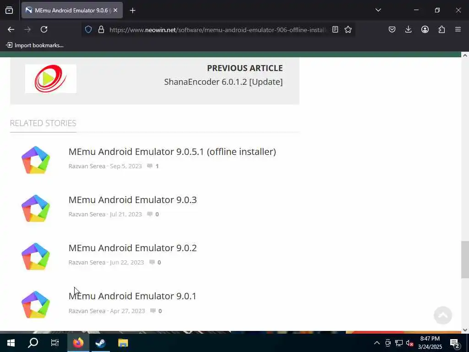This screenshot has width=469, height=352.
Task: Open the taskbar clock and date
Action: (430, 343)
